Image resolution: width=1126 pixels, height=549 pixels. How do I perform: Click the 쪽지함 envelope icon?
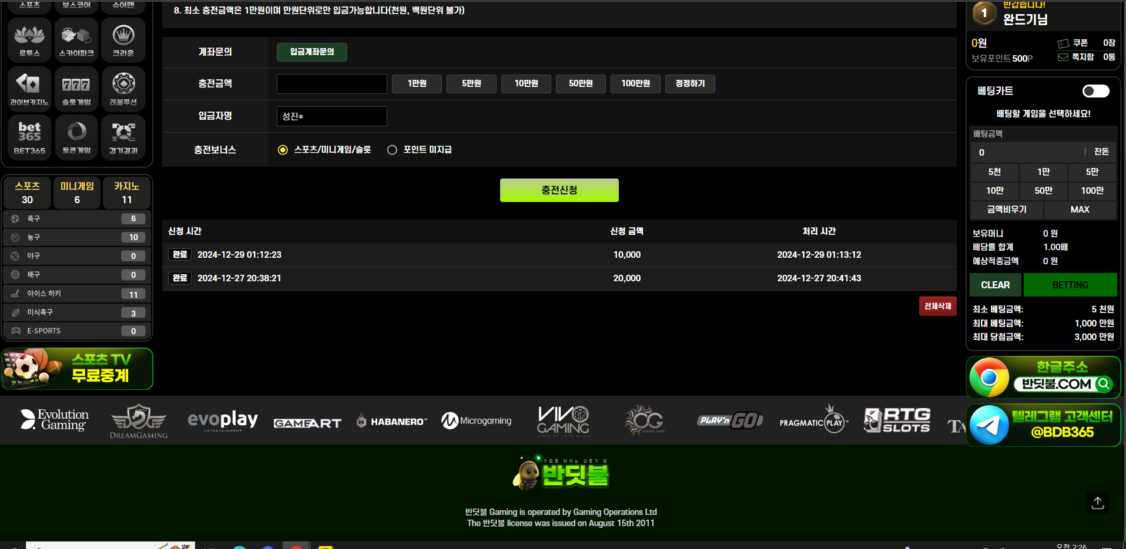click(1063, 57)
